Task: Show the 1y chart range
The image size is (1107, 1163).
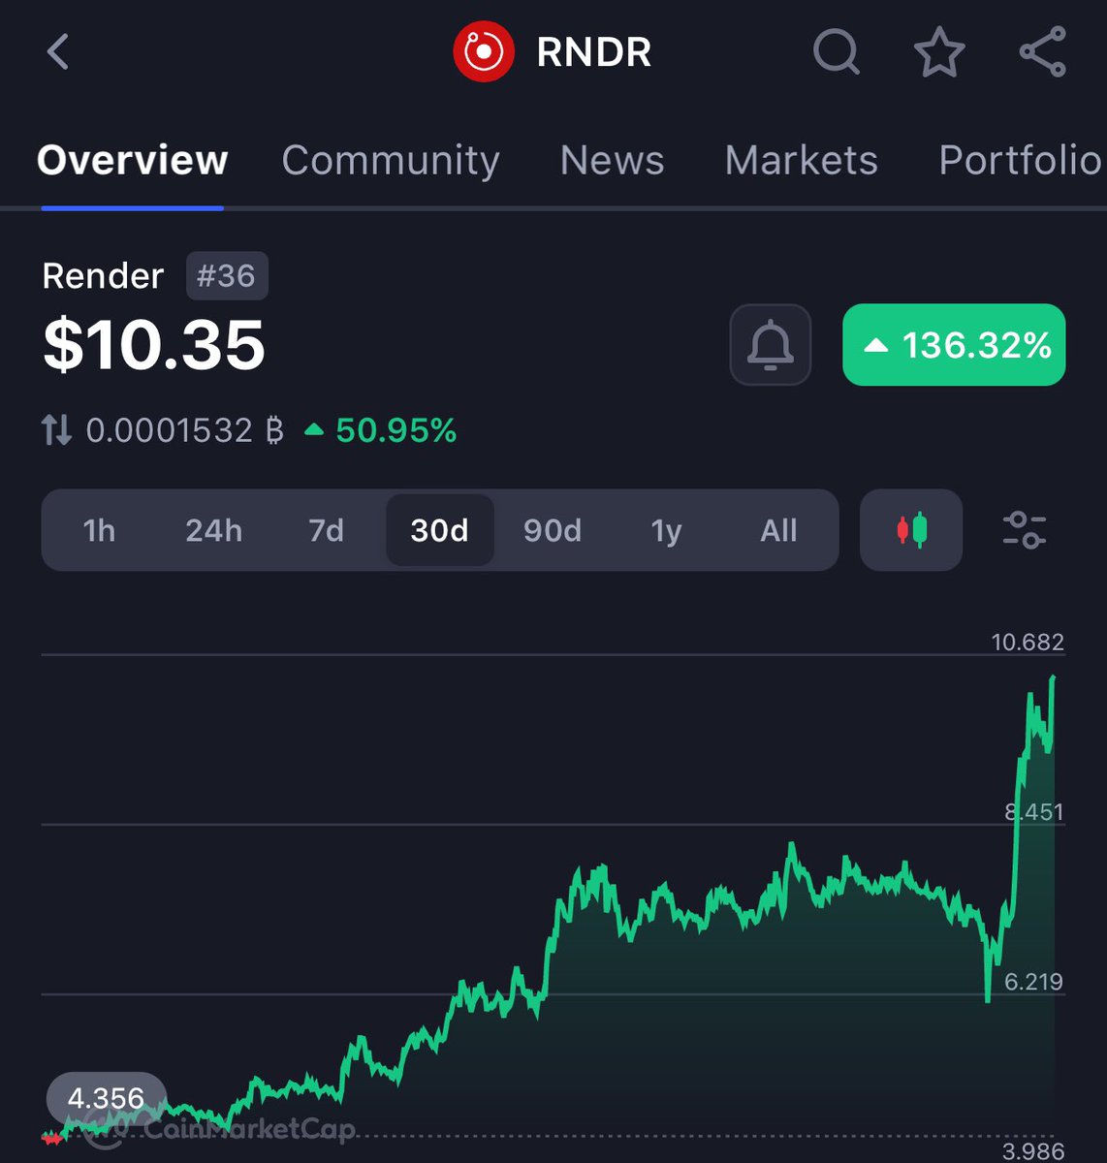Action: tap(666, 530)
